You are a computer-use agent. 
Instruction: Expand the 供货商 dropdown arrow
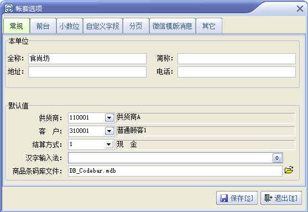(109, 118)
